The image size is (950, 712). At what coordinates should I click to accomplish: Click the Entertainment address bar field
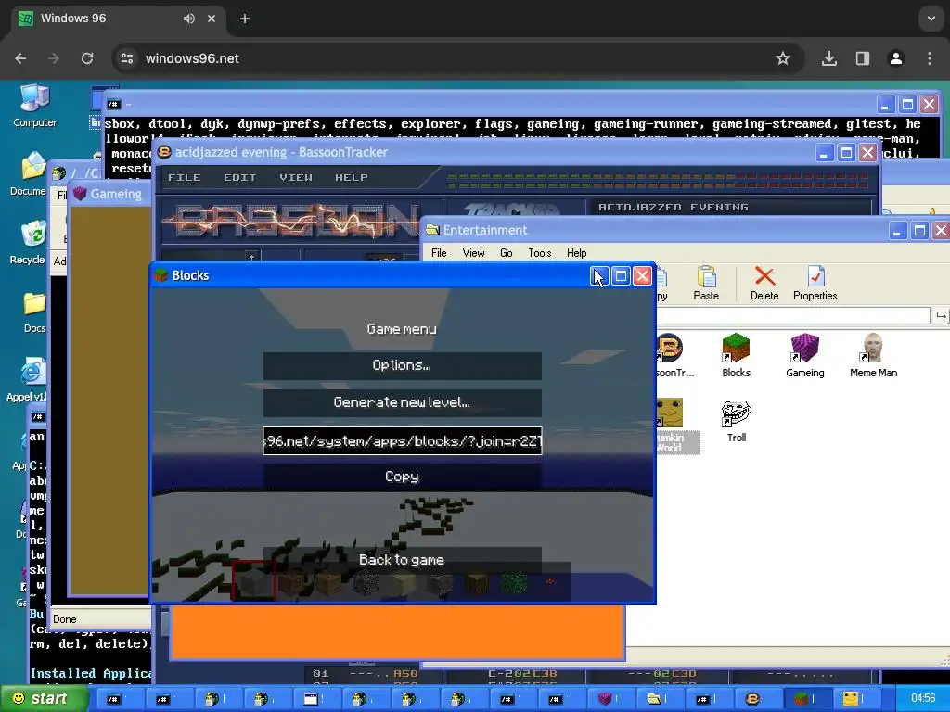pos(792,315)
